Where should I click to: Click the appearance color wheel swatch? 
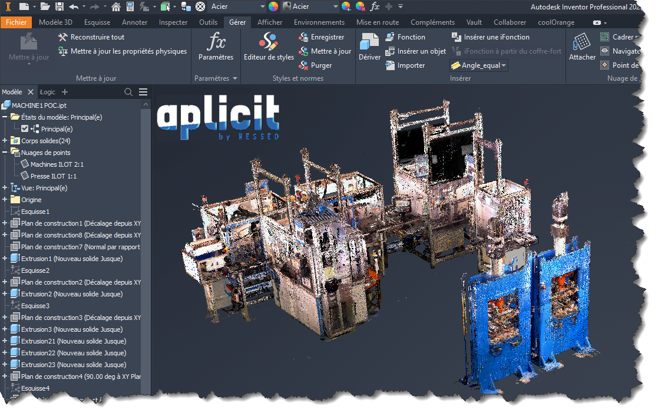tap(273, 6)
